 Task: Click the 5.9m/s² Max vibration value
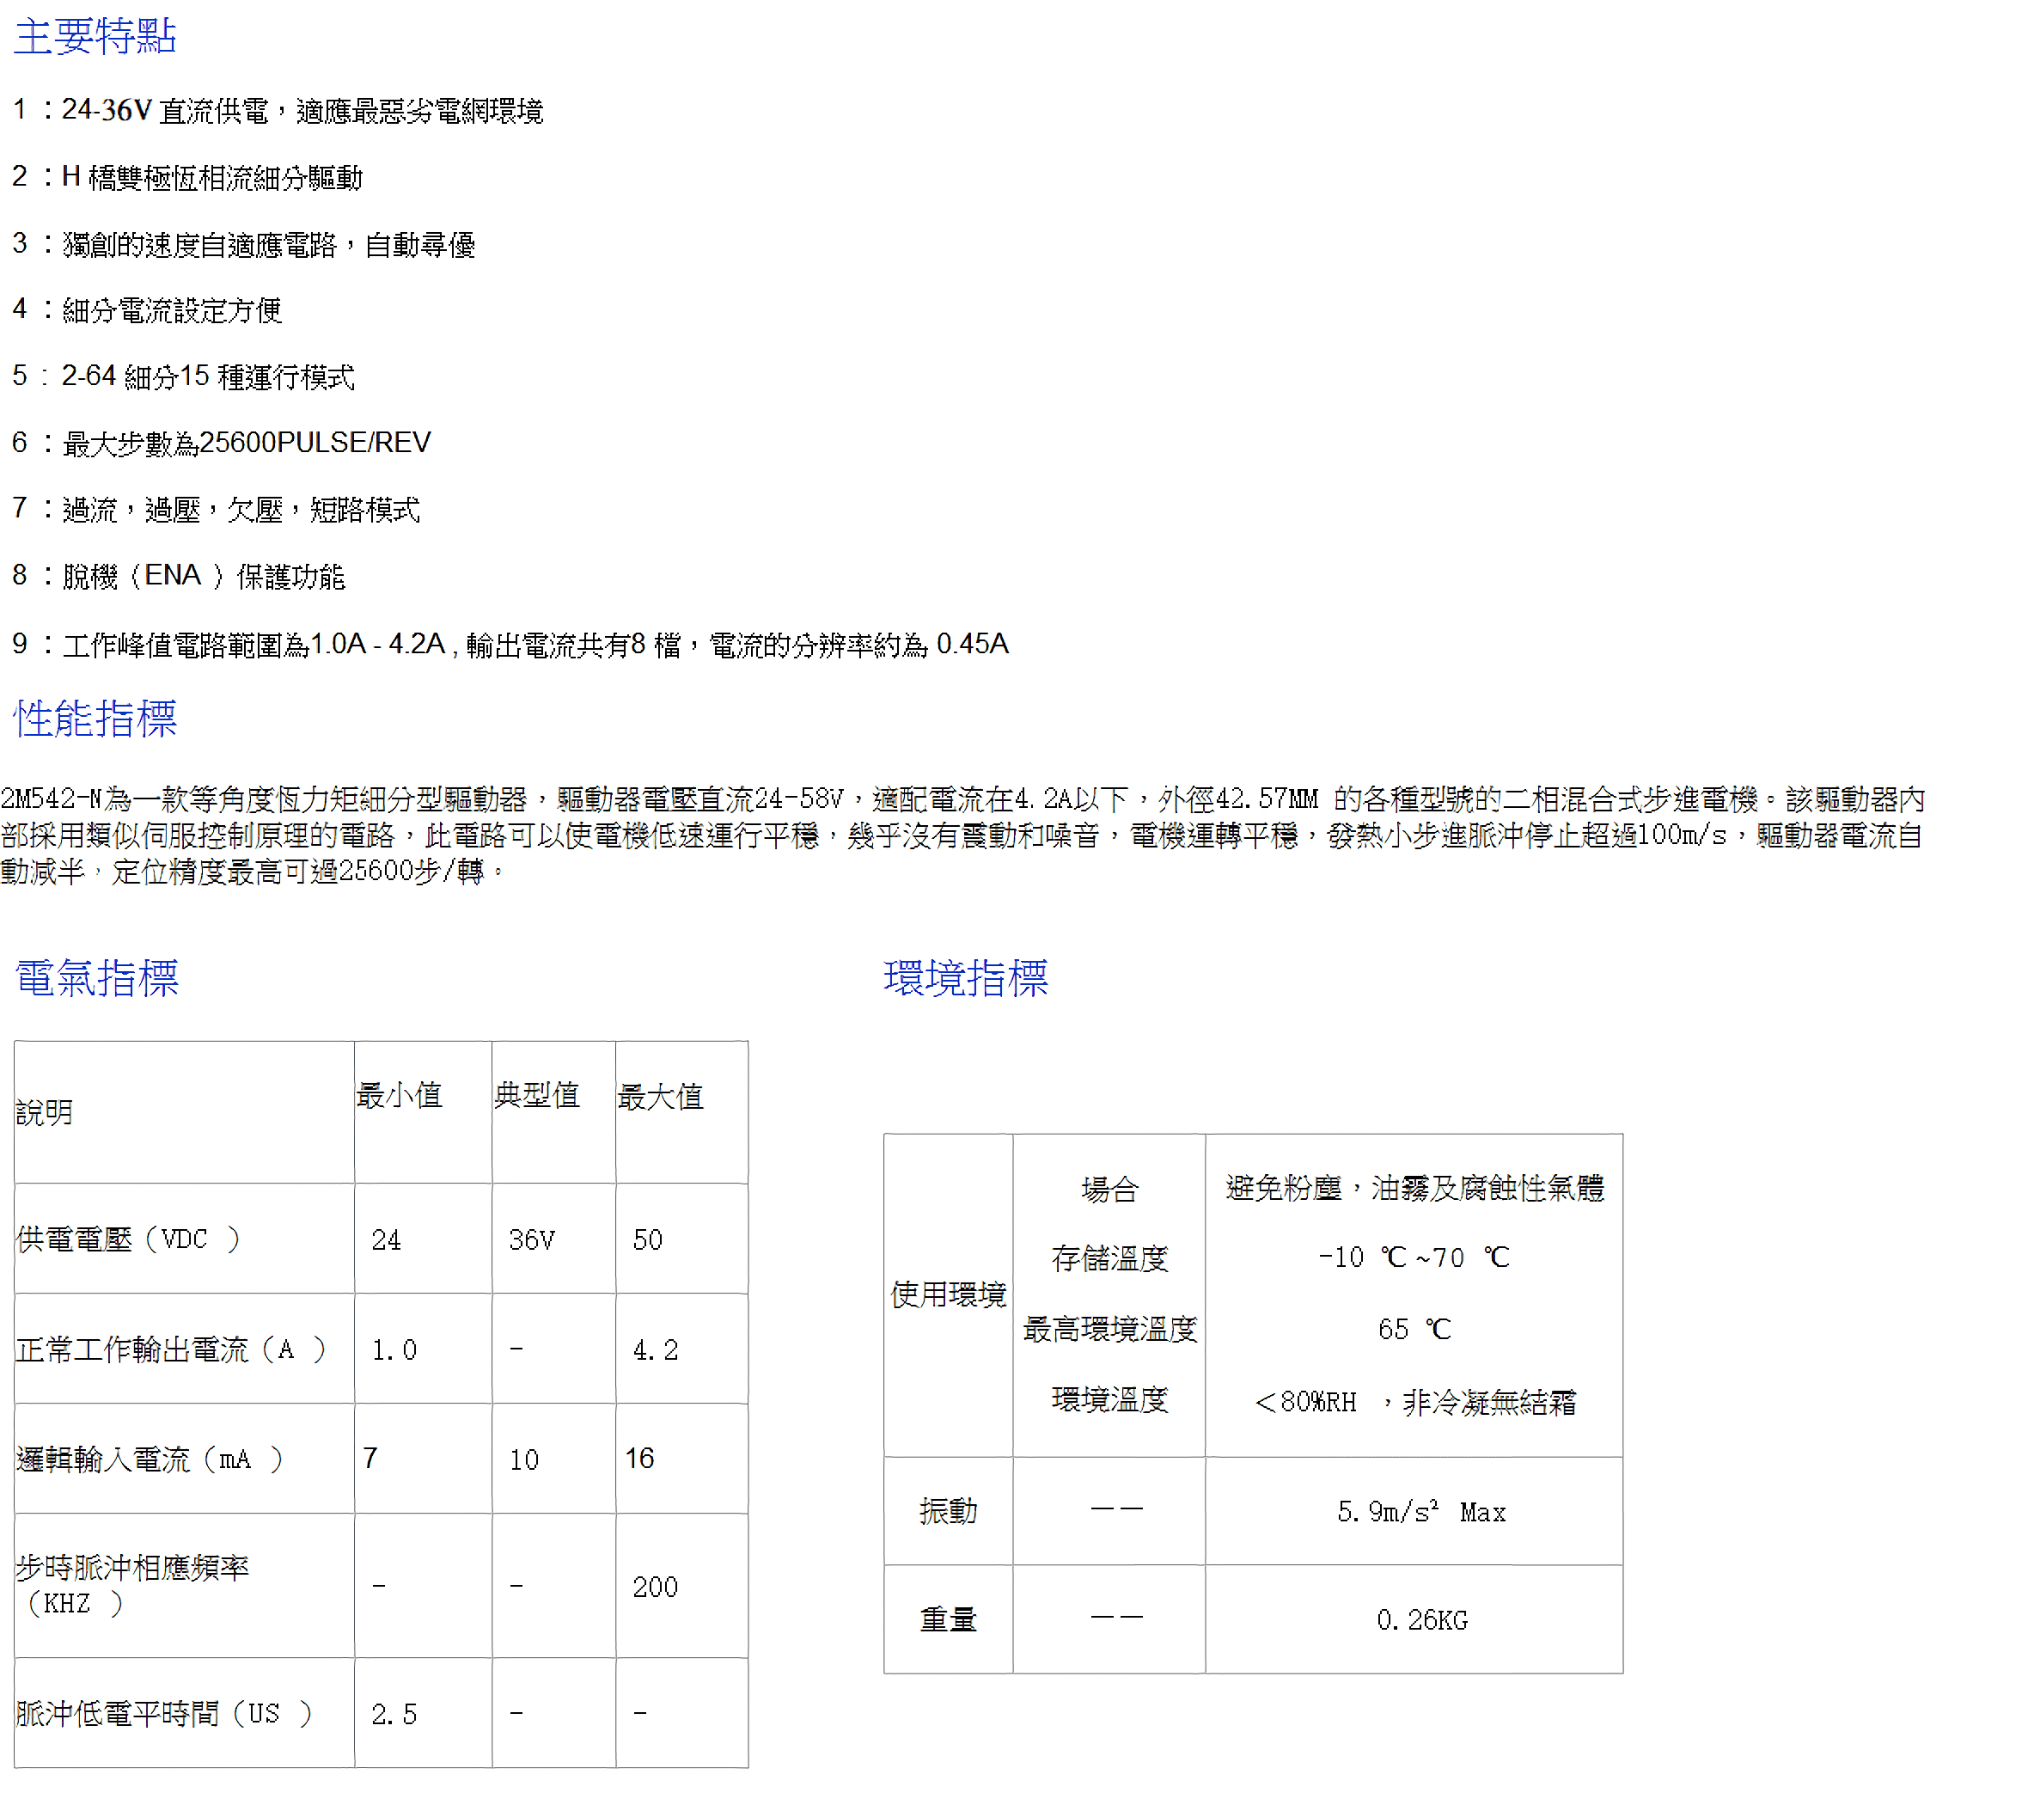(1420, 1511)
